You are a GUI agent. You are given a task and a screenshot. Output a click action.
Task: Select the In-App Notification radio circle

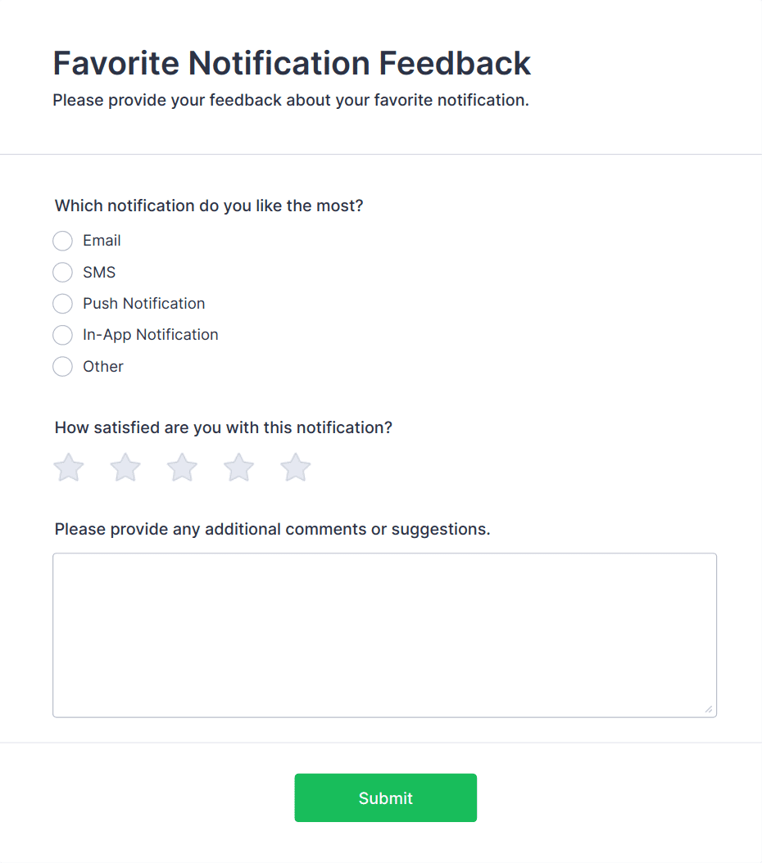[62, 335]
